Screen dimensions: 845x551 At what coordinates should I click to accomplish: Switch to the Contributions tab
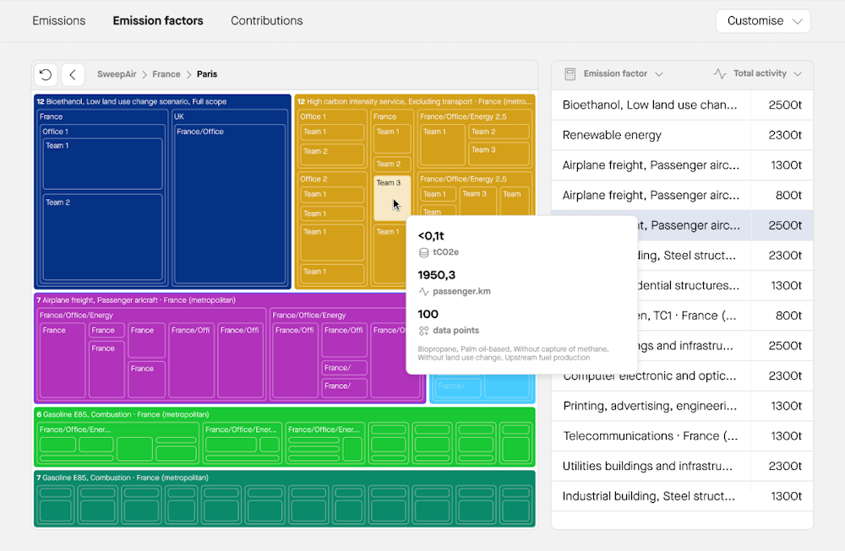pos(266,20)
